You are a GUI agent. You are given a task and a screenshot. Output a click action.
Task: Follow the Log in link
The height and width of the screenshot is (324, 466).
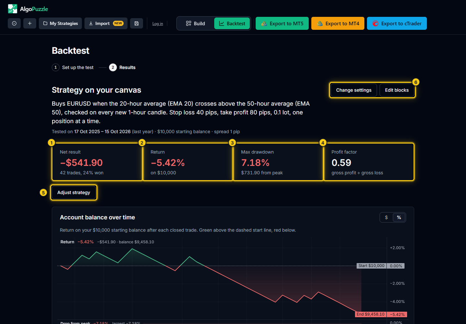click(x=158, y=24)
